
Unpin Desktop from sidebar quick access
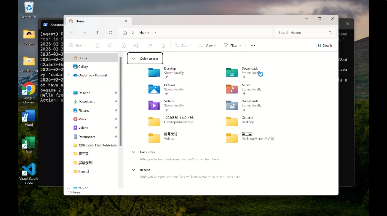(116, 93)
